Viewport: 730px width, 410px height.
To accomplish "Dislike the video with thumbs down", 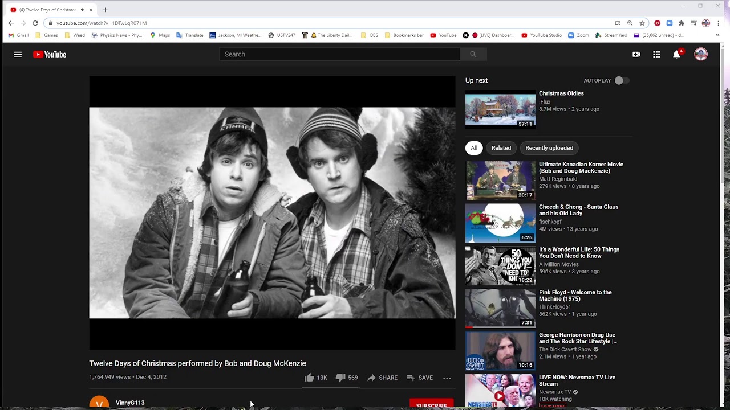I will click(347, 378).
